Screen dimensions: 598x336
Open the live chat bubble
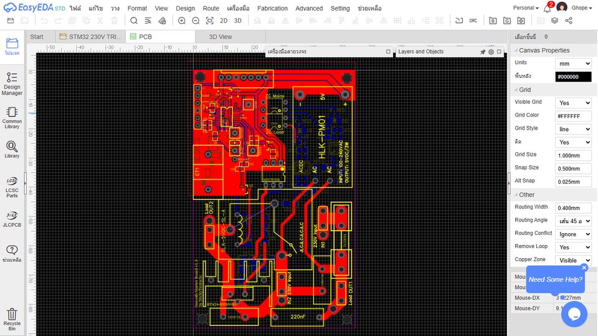click(x=574, y=314)
